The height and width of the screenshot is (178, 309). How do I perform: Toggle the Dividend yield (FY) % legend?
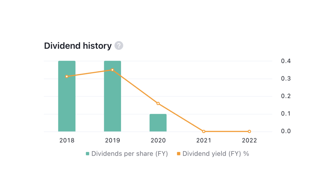coord(213,154)
